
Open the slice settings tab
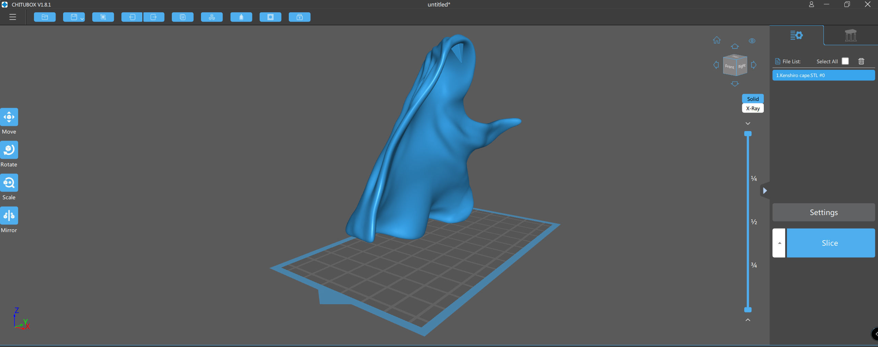tap(796, 35)
